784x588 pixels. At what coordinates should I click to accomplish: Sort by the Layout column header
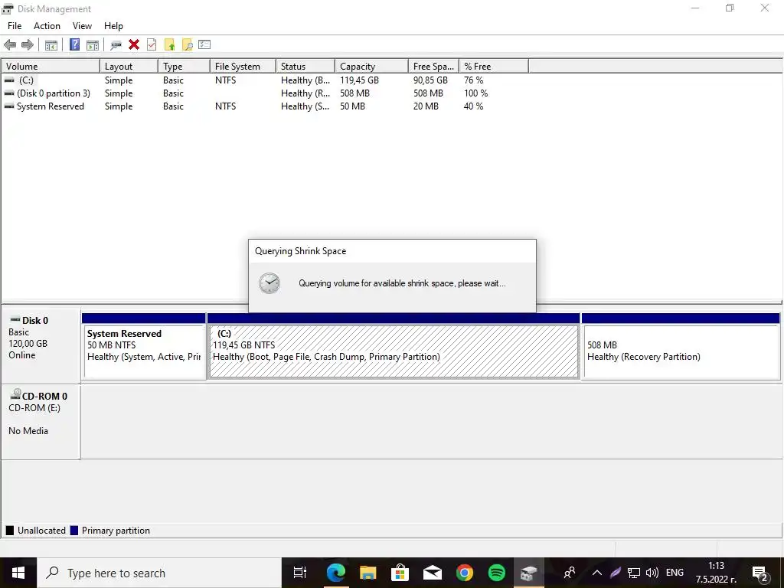coord(129,66)
